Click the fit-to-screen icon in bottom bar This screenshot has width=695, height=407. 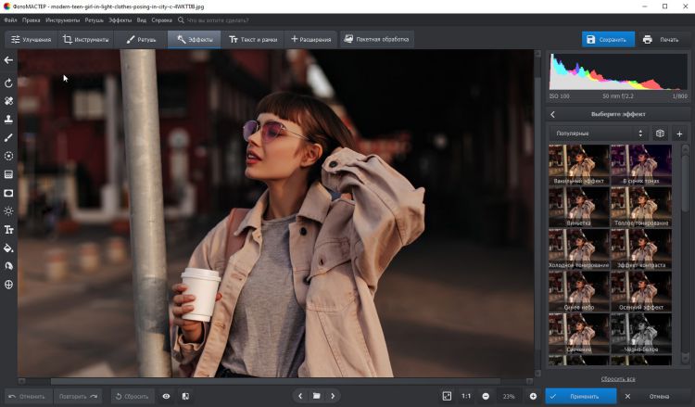point(447,396)
